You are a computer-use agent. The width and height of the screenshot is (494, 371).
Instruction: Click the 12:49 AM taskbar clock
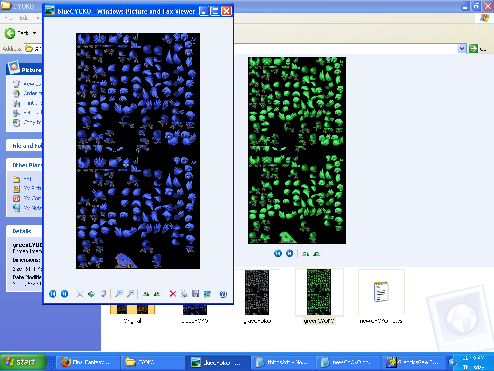[474, 358]
